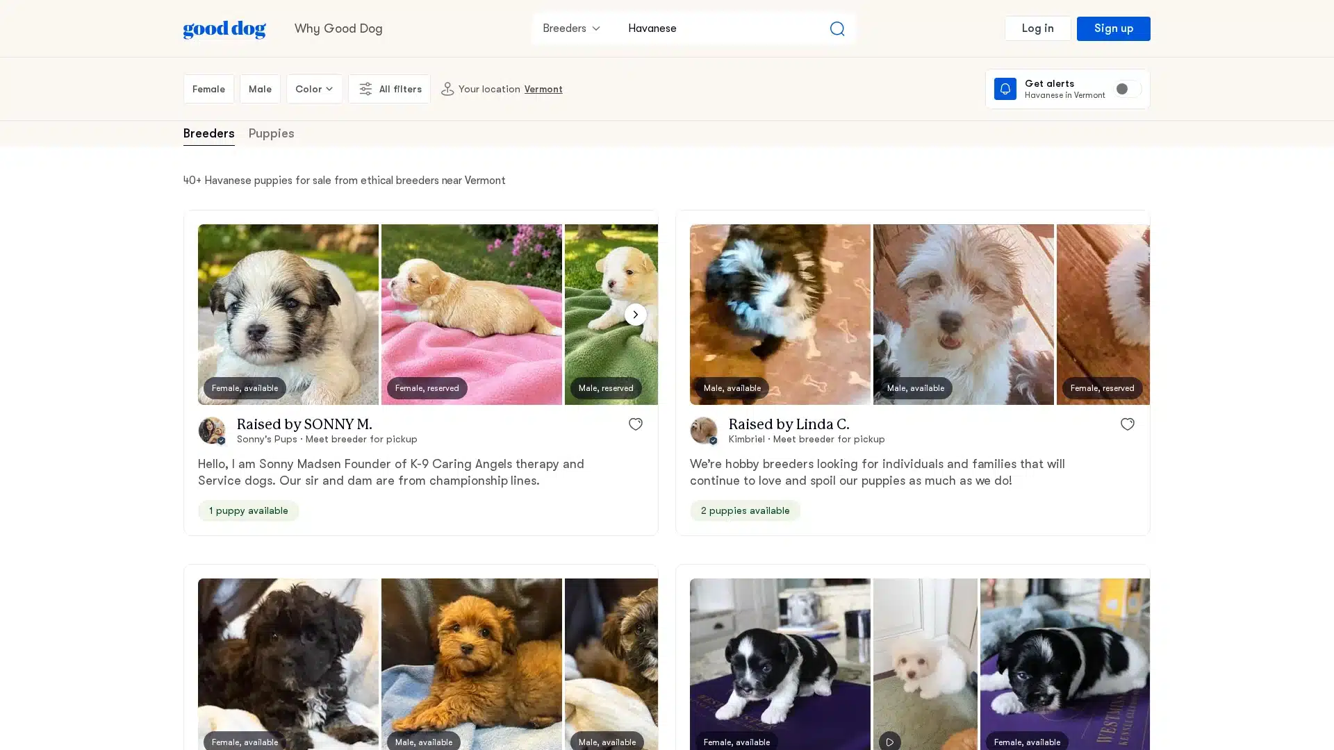1334x750 pixels.
Task: Click the Good Dog logo
Action: point(224,29)
